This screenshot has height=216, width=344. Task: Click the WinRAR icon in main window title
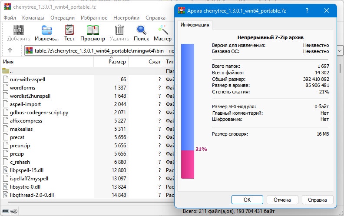click(7, 7)
